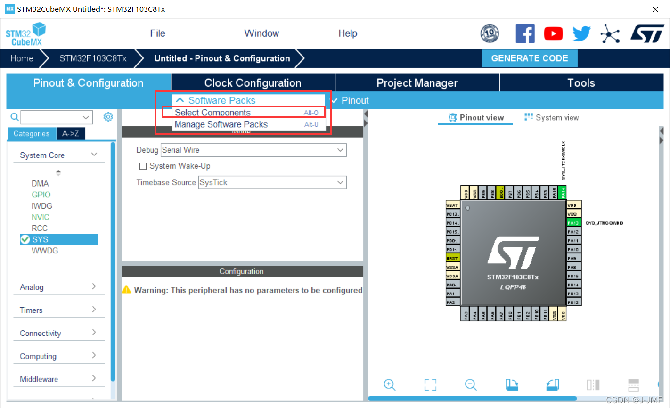
Task: Select pin PB12 on the chip
Action: (x=574, y=302)
